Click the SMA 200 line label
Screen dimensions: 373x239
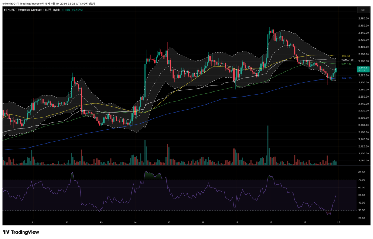pyautogui.click(x=346, y=78)
